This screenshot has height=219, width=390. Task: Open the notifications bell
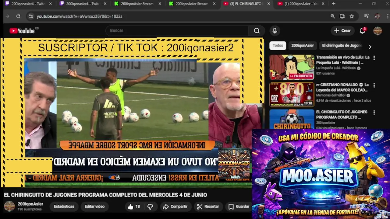[363, 31]
